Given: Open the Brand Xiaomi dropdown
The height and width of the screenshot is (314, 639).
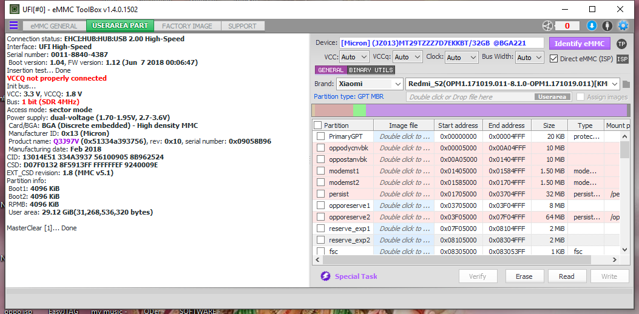Looking at the screenshot, I should click(x=370, y=84).
